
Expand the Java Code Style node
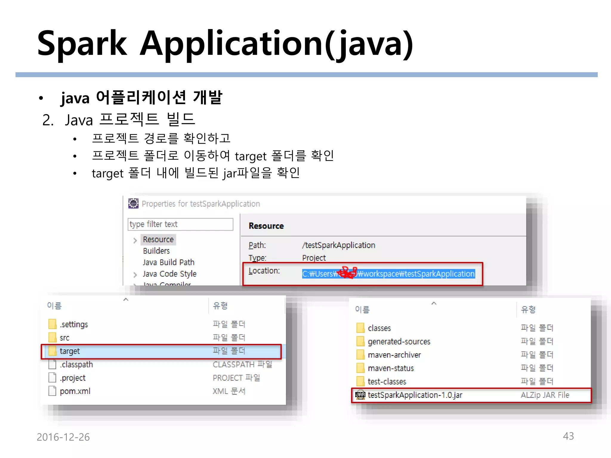tap(135, 275)
